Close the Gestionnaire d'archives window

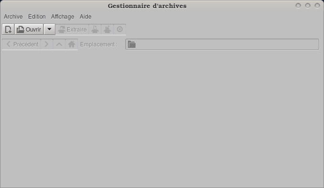click(317, 6)
